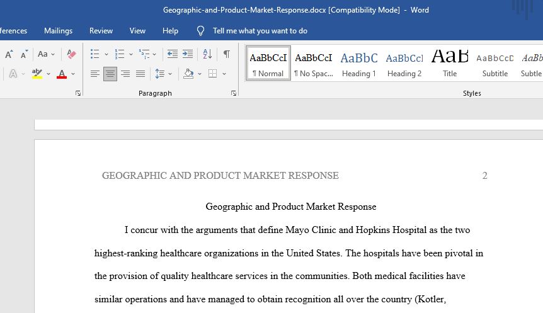Viewport: 543px width, 313px height.
Task: Toggle Show/Hide paragraph marks
Action: 227,54
